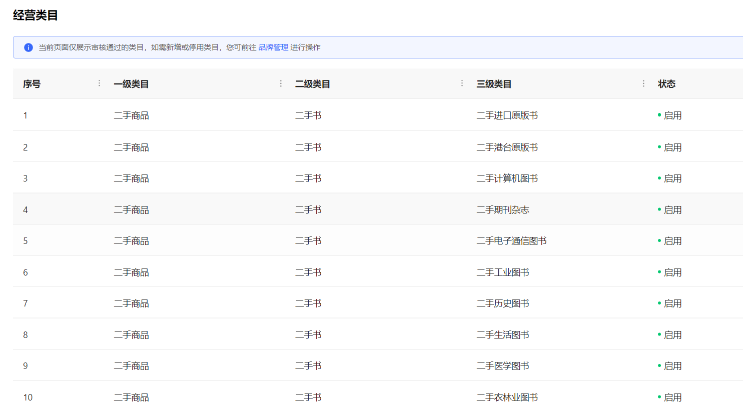Click 二手书 in the 二手工业图书 row
This screenshot has width=743, height=402.
[308, 272]
